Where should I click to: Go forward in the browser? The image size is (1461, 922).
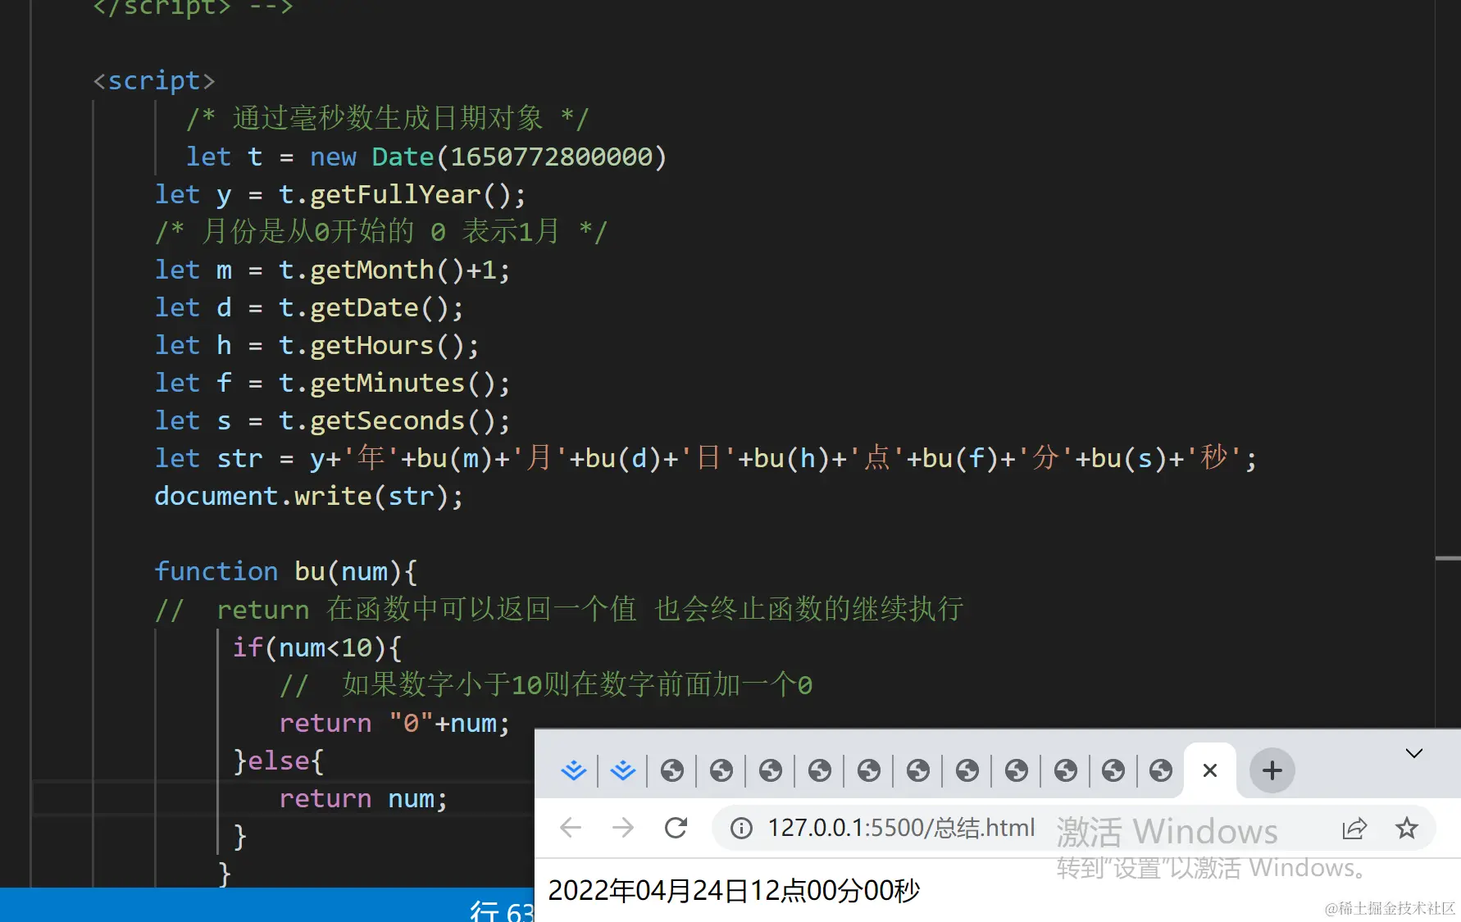point(623,828)
